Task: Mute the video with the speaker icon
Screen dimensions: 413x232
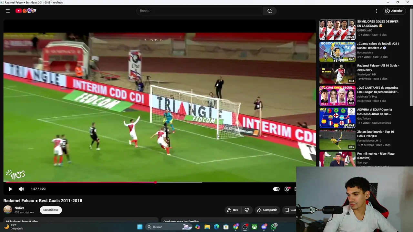Action: (x=21, y=189)
